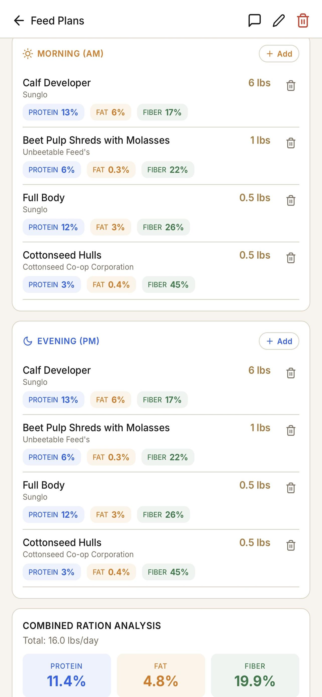Select the morning Beet Pulp Shreds item name
The width and height of the screenshot is (322, 697).
point(96,141)
